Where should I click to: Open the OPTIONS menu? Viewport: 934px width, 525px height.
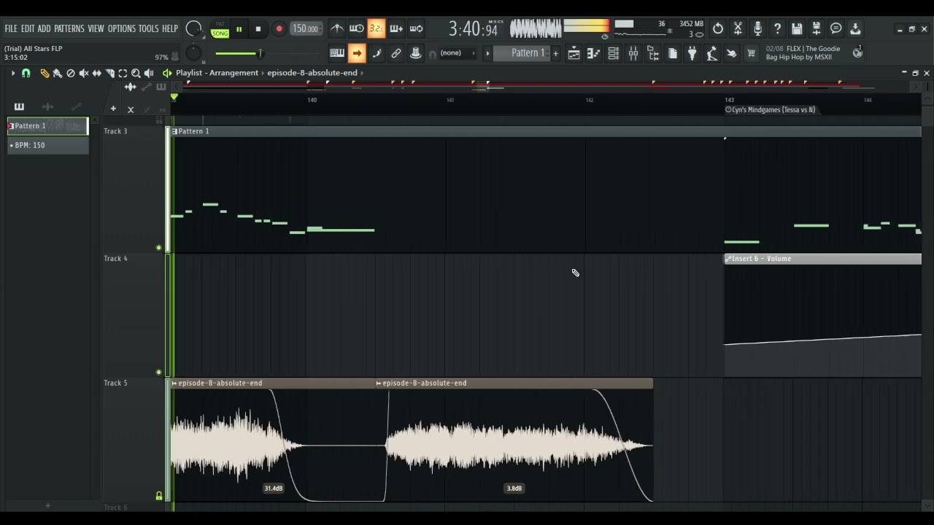pos(121,28)
